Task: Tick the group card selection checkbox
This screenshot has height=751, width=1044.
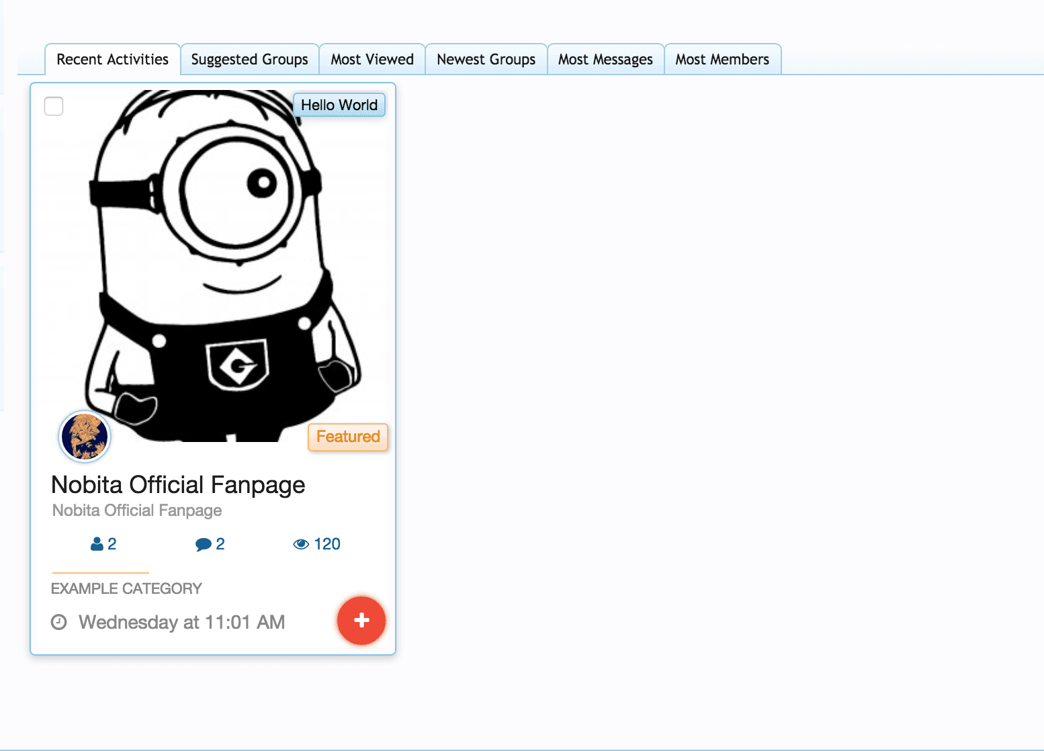Action: point(54,106)
